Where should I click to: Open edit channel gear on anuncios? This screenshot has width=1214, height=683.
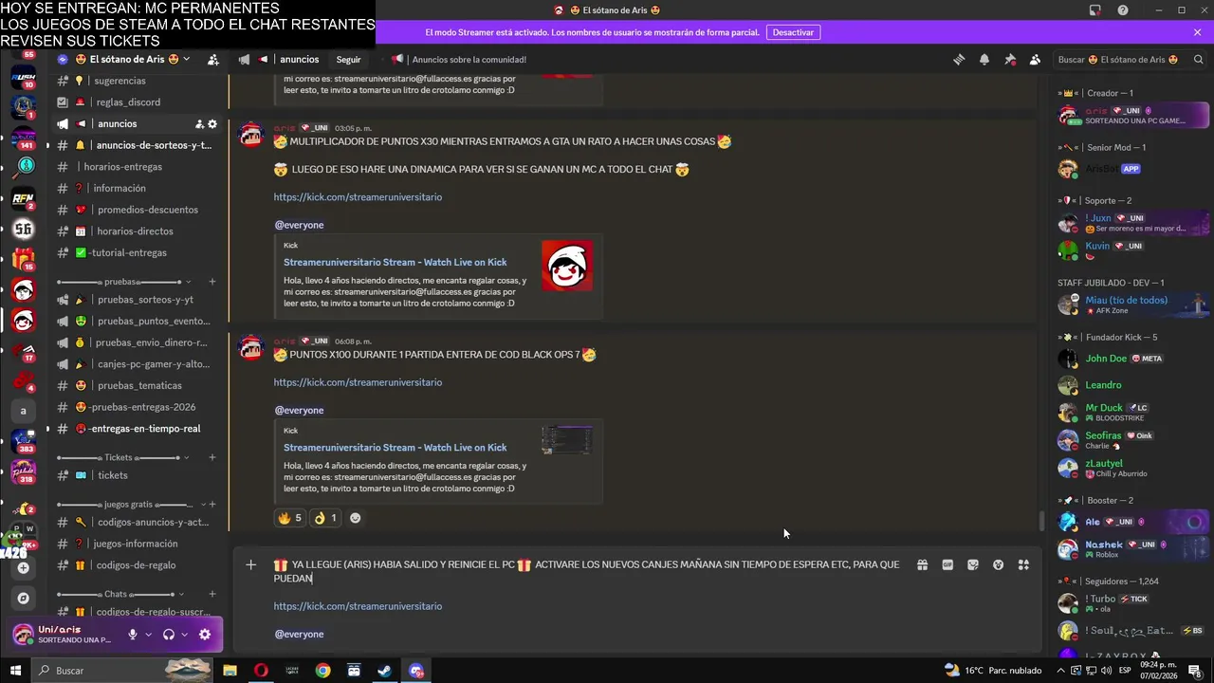212,123
